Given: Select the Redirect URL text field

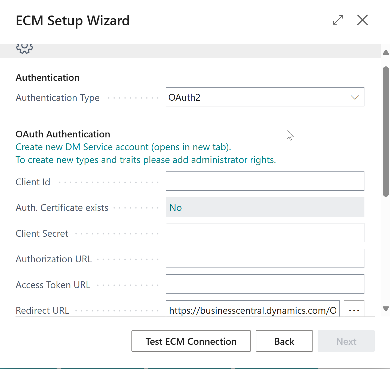Looking at the screenshot, I should [x=253, y=310].
